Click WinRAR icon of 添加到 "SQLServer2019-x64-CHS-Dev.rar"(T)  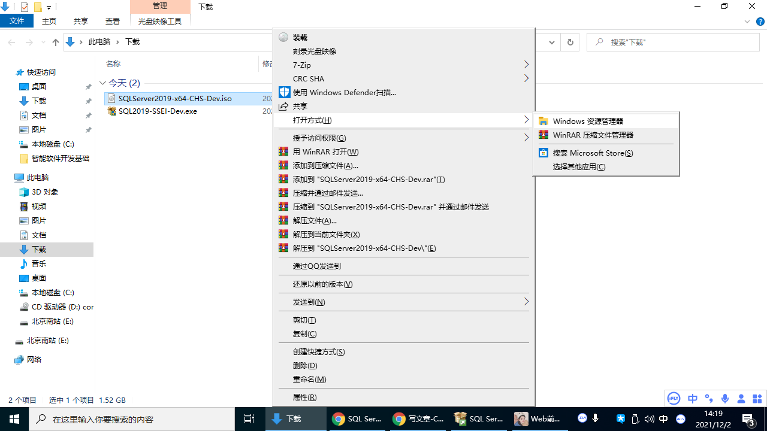(x=283, y=179)
